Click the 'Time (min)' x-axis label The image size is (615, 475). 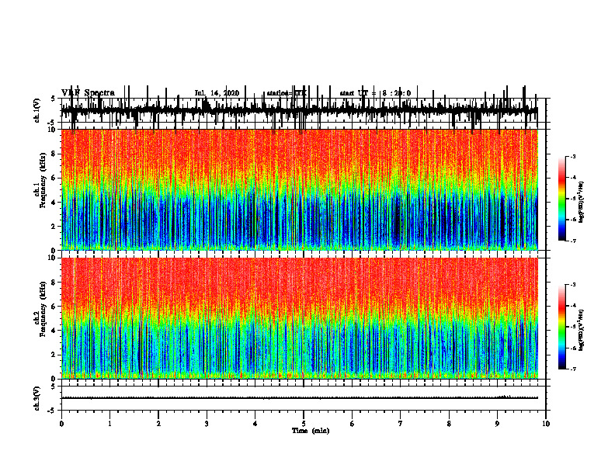click(x=311, y=431)
